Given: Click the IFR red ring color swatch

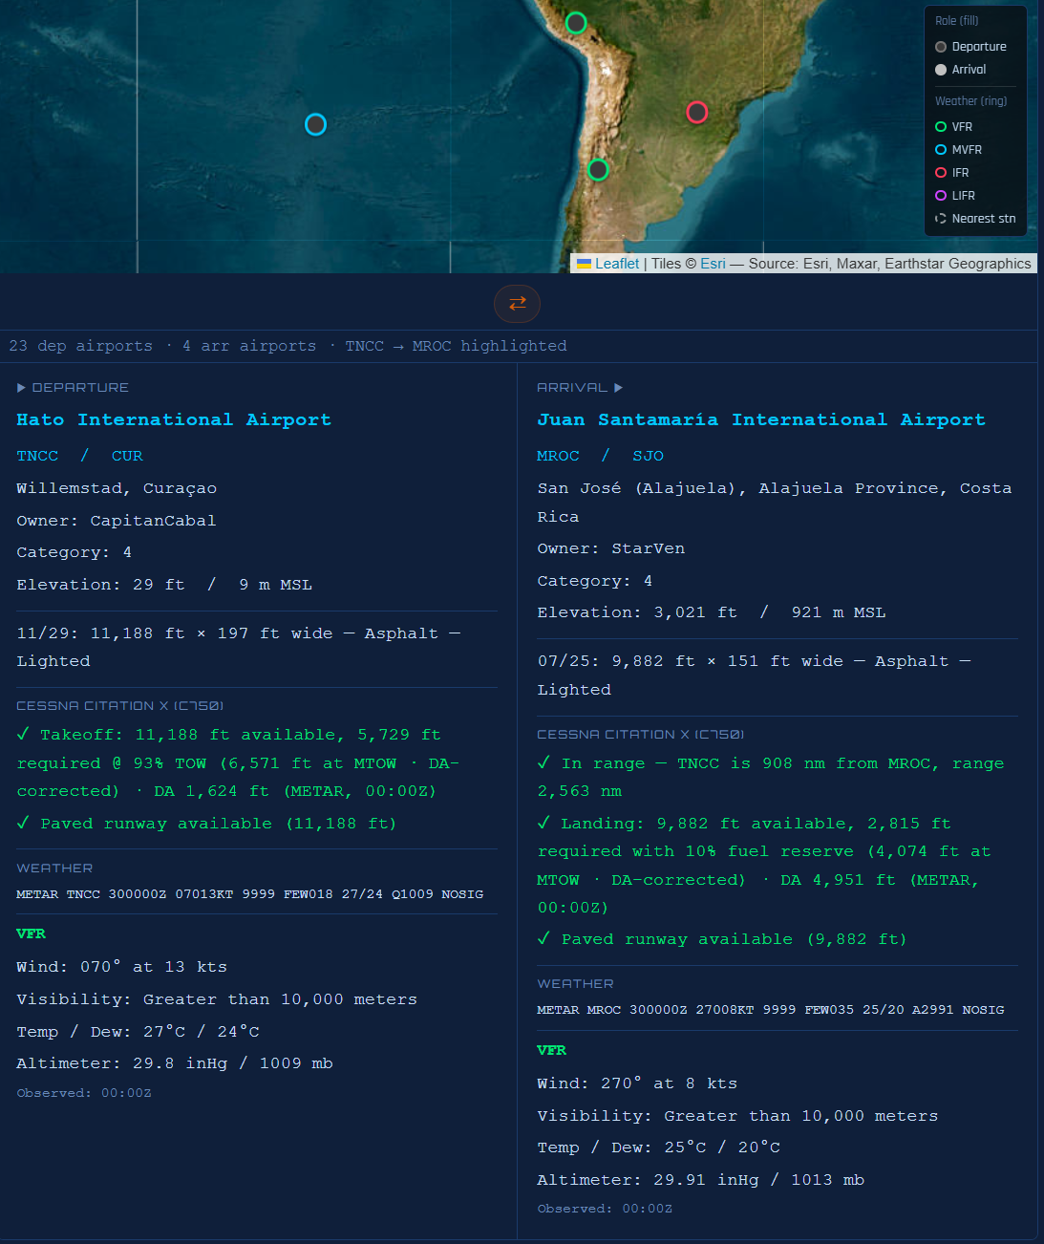Looking at the screenshot, I should (x=941, y=173).
